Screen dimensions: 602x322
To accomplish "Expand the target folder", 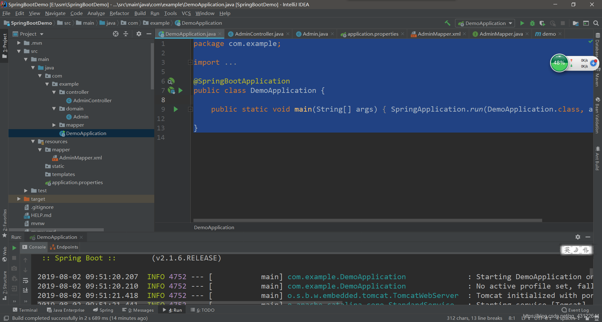I will [19, 199].
